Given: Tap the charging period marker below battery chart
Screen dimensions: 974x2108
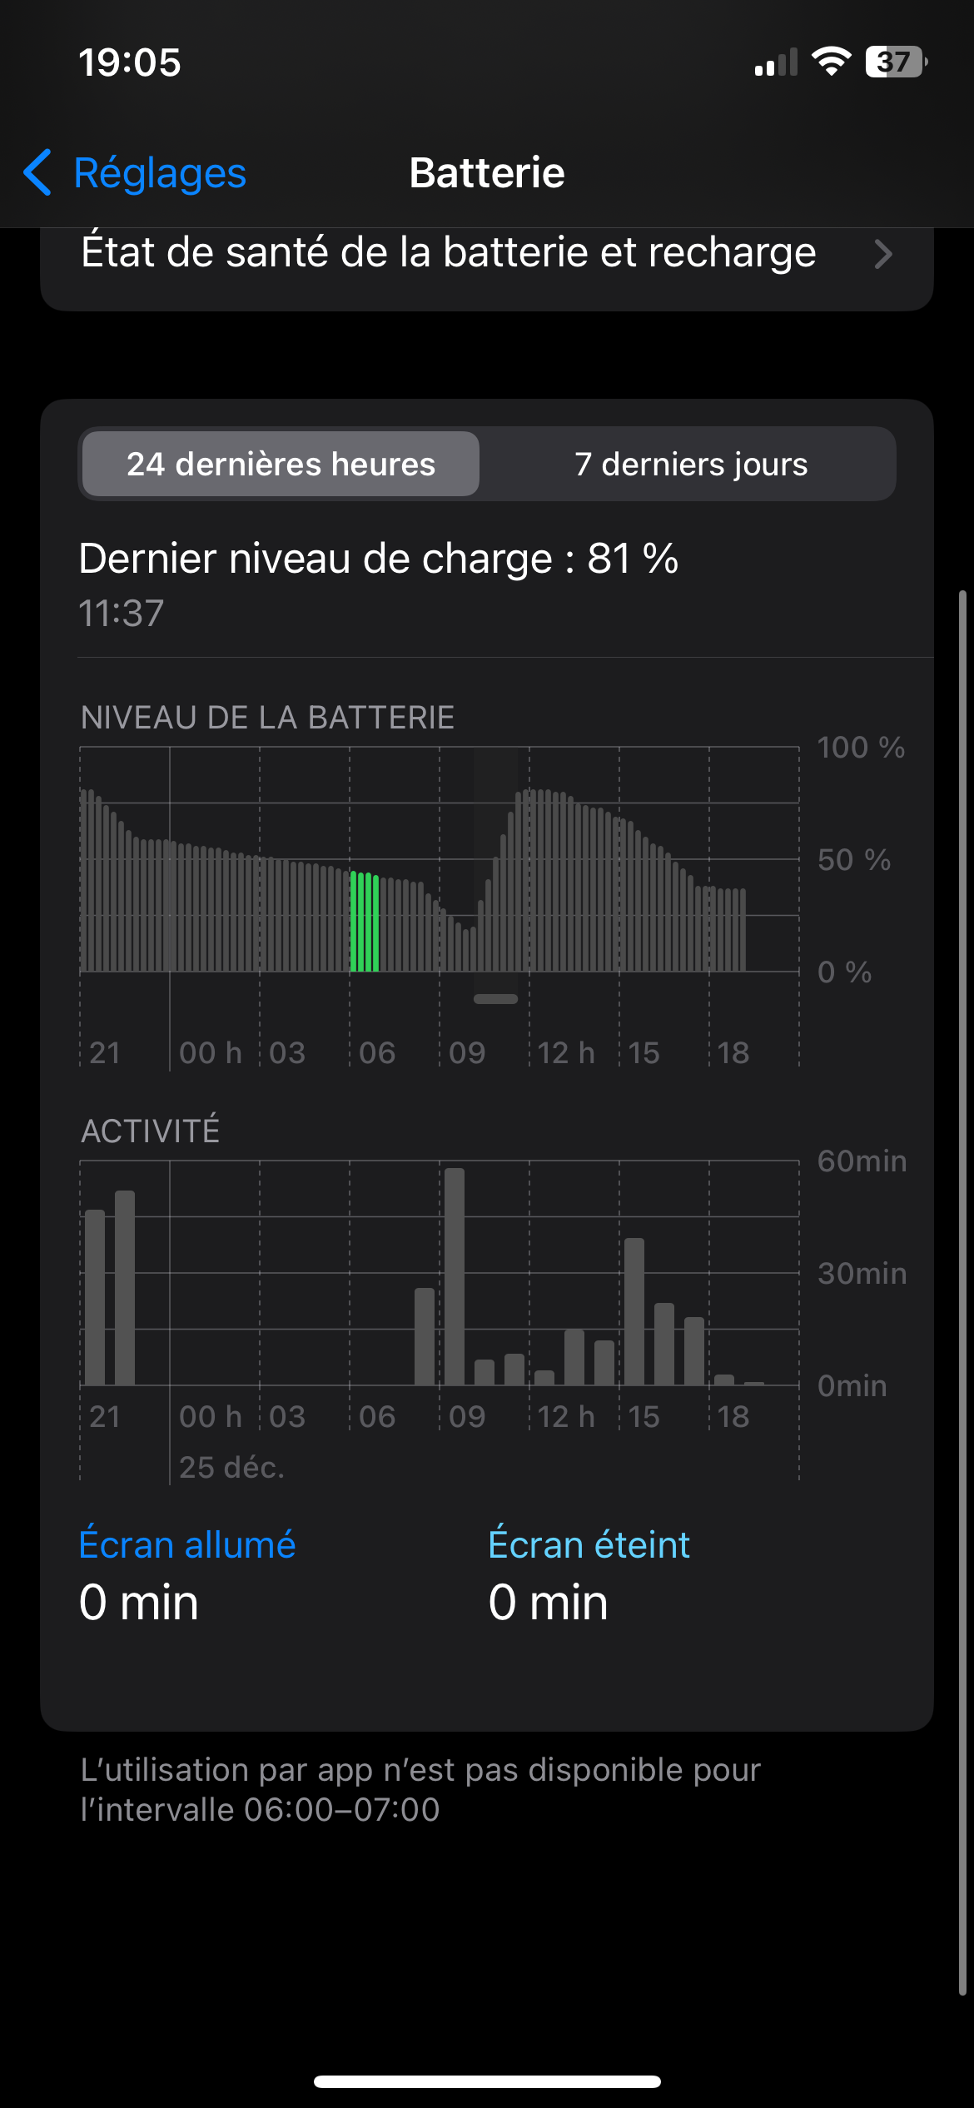Looking at the screenshot, I should 495,998.
